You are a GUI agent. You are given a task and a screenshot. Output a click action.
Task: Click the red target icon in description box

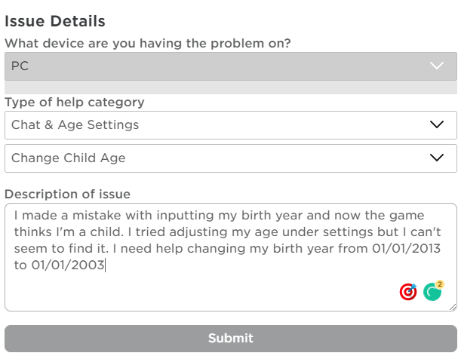408,292
